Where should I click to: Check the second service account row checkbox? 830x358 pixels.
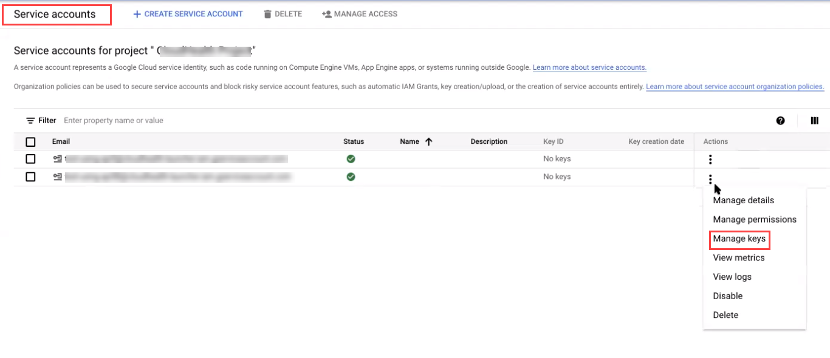point(30,177)
